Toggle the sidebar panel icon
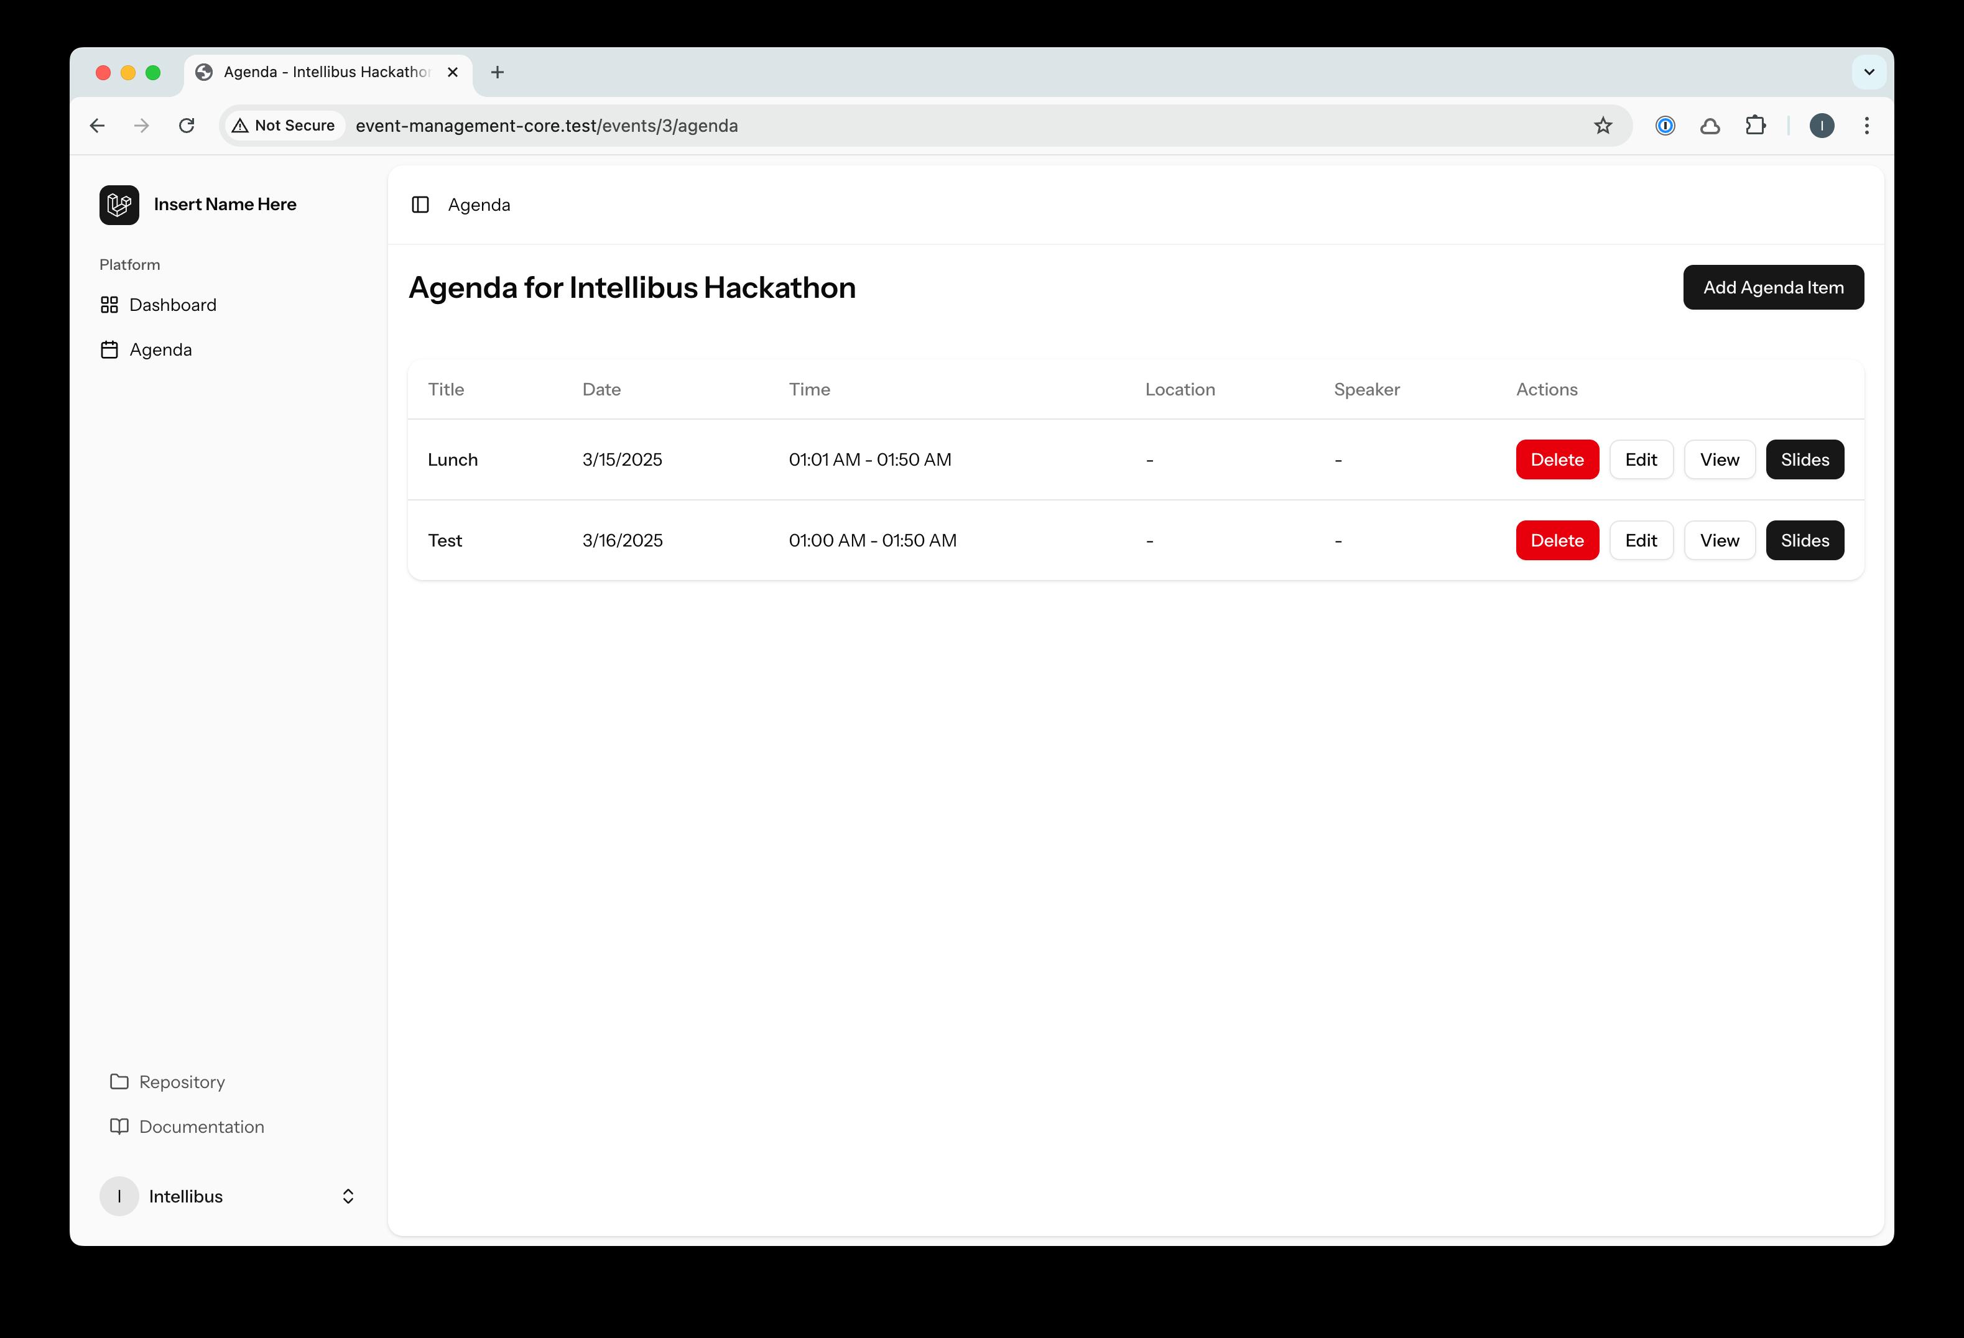This screenshot has height=1338, width=1964. 420,205
